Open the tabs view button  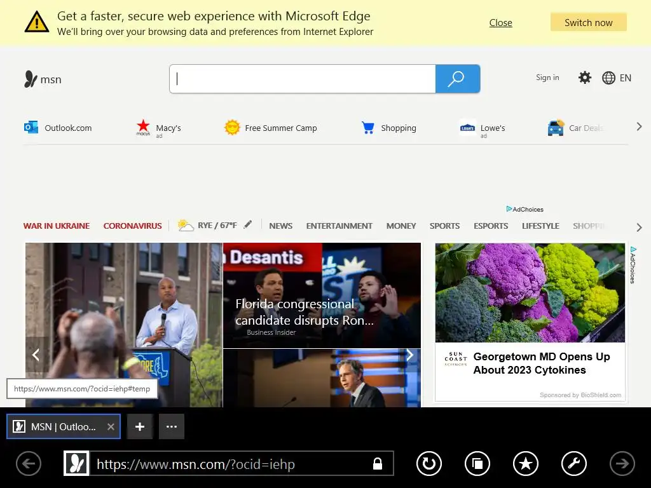pyautogui.click(x=477, y=463)
